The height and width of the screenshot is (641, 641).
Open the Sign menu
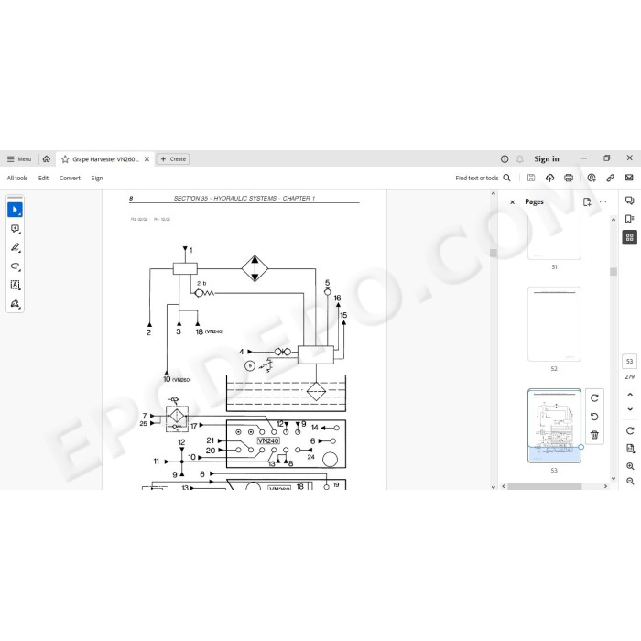[97, 178]
